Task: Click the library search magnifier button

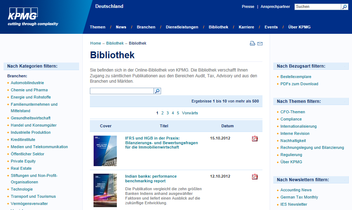Action: click(157, 91)
